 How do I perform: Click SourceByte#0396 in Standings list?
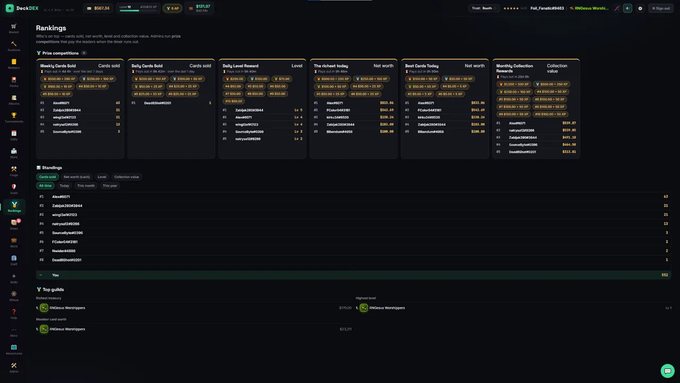pos(67,233)
